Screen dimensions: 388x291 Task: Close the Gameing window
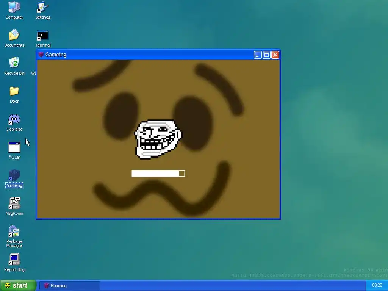click(x=275, y=55)
